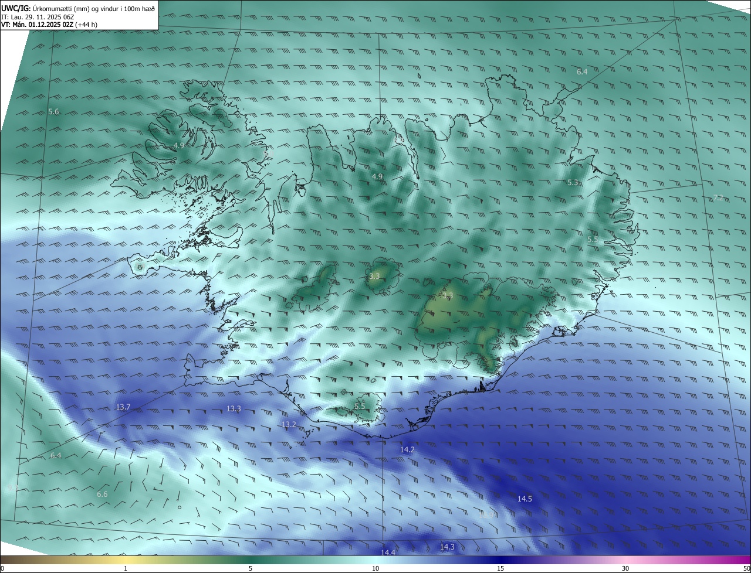Click the 50 tick on the color scale
This screenshot has height=573, width=751.
746,568
